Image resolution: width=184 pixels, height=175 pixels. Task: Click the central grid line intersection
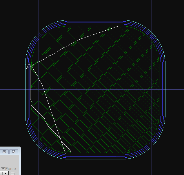pos(95,89)
